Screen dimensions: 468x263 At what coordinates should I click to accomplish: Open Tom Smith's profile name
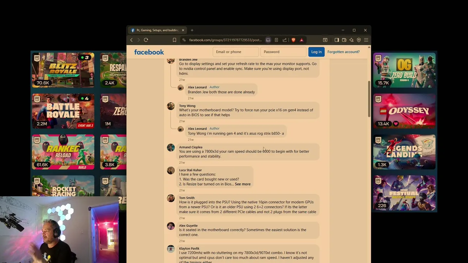tap(186, 198)
